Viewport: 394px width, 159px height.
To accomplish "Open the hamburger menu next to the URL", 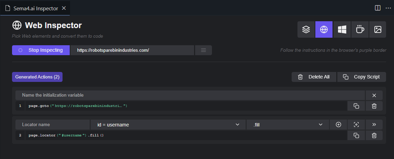I will tap(204, 50).
